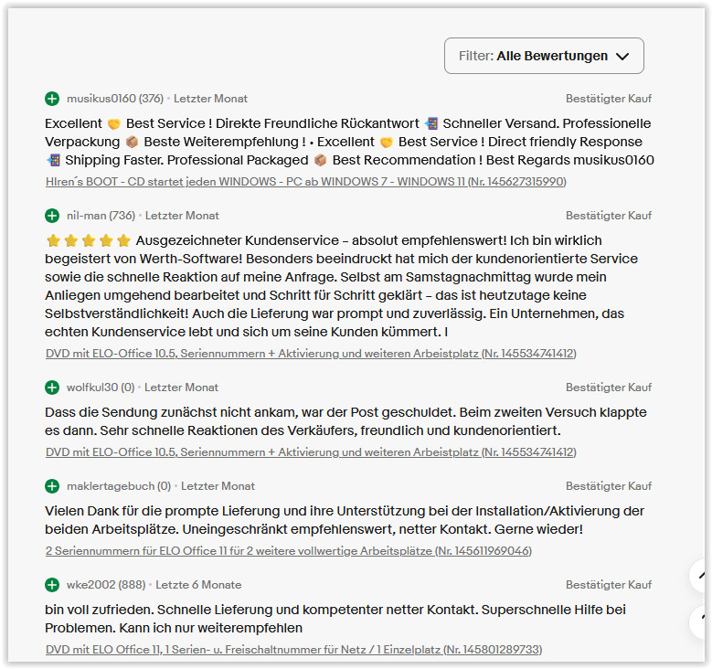
Task: Click the upper round arrow button at right edge
Action: pos(701,576)
